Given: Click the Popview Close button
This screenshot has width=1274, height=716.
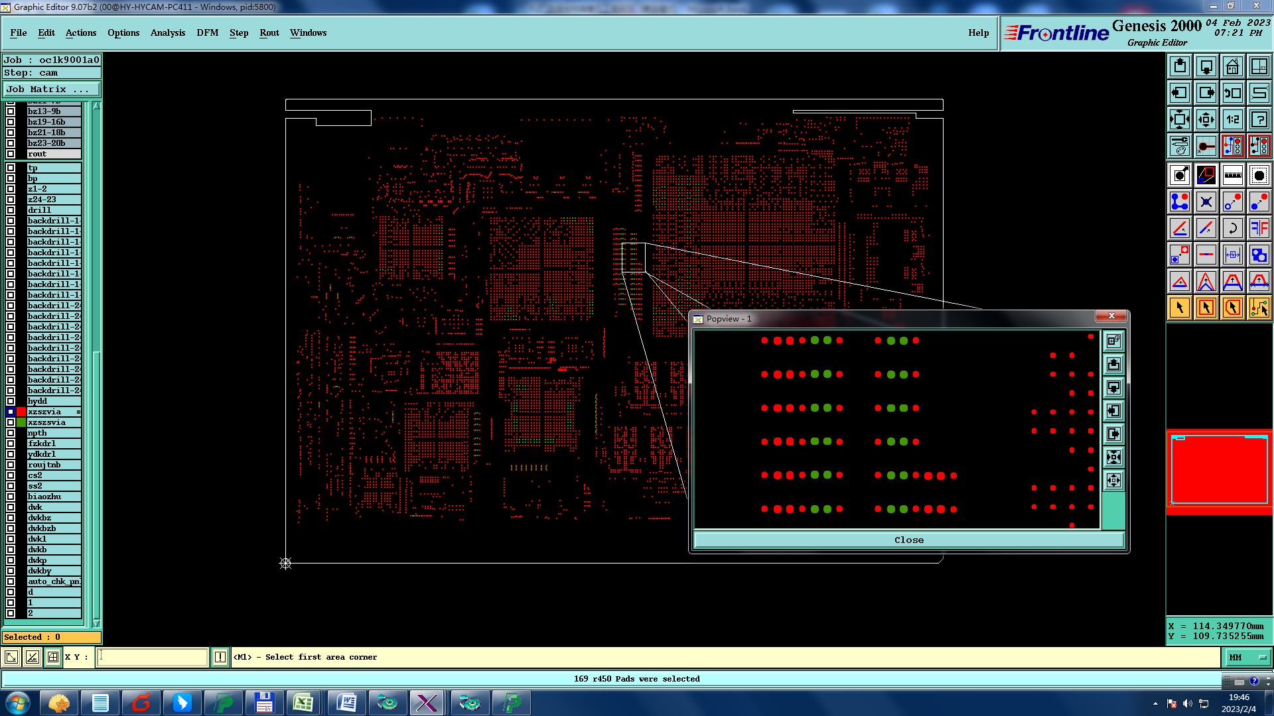Looking at the screenshot, I should pyautogui.click(x=908, y=540).
